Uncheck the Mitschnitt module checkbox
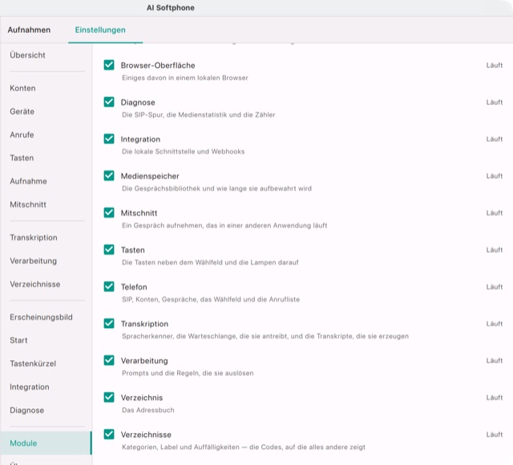 (109, 213)
